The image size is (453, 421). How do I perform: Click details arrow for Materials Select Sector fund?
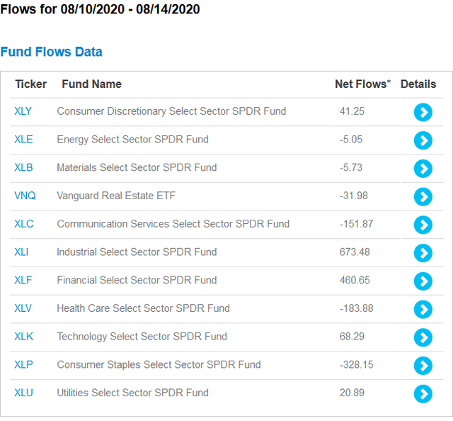423,169
